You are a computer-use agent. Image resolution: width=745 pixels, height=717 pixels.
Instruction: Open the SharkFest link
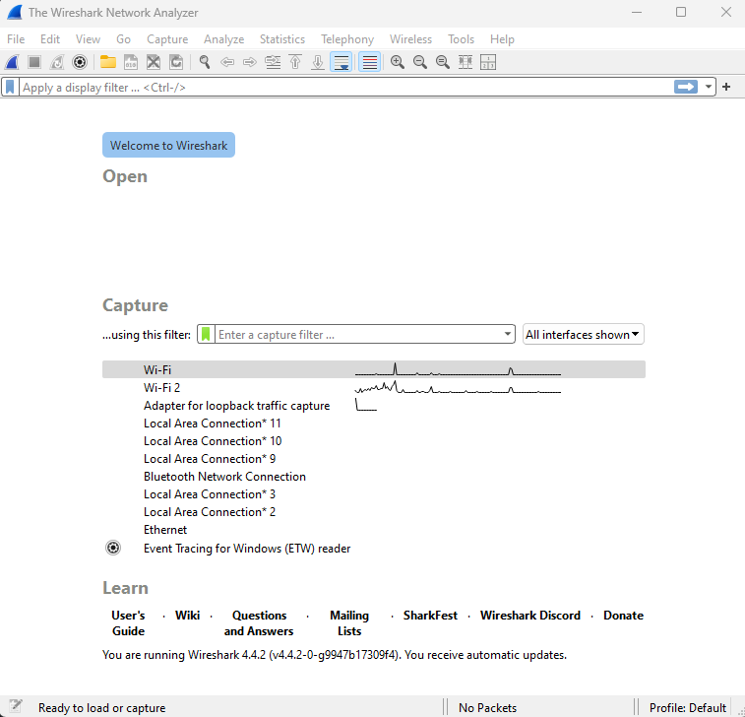tap(430, 616)
